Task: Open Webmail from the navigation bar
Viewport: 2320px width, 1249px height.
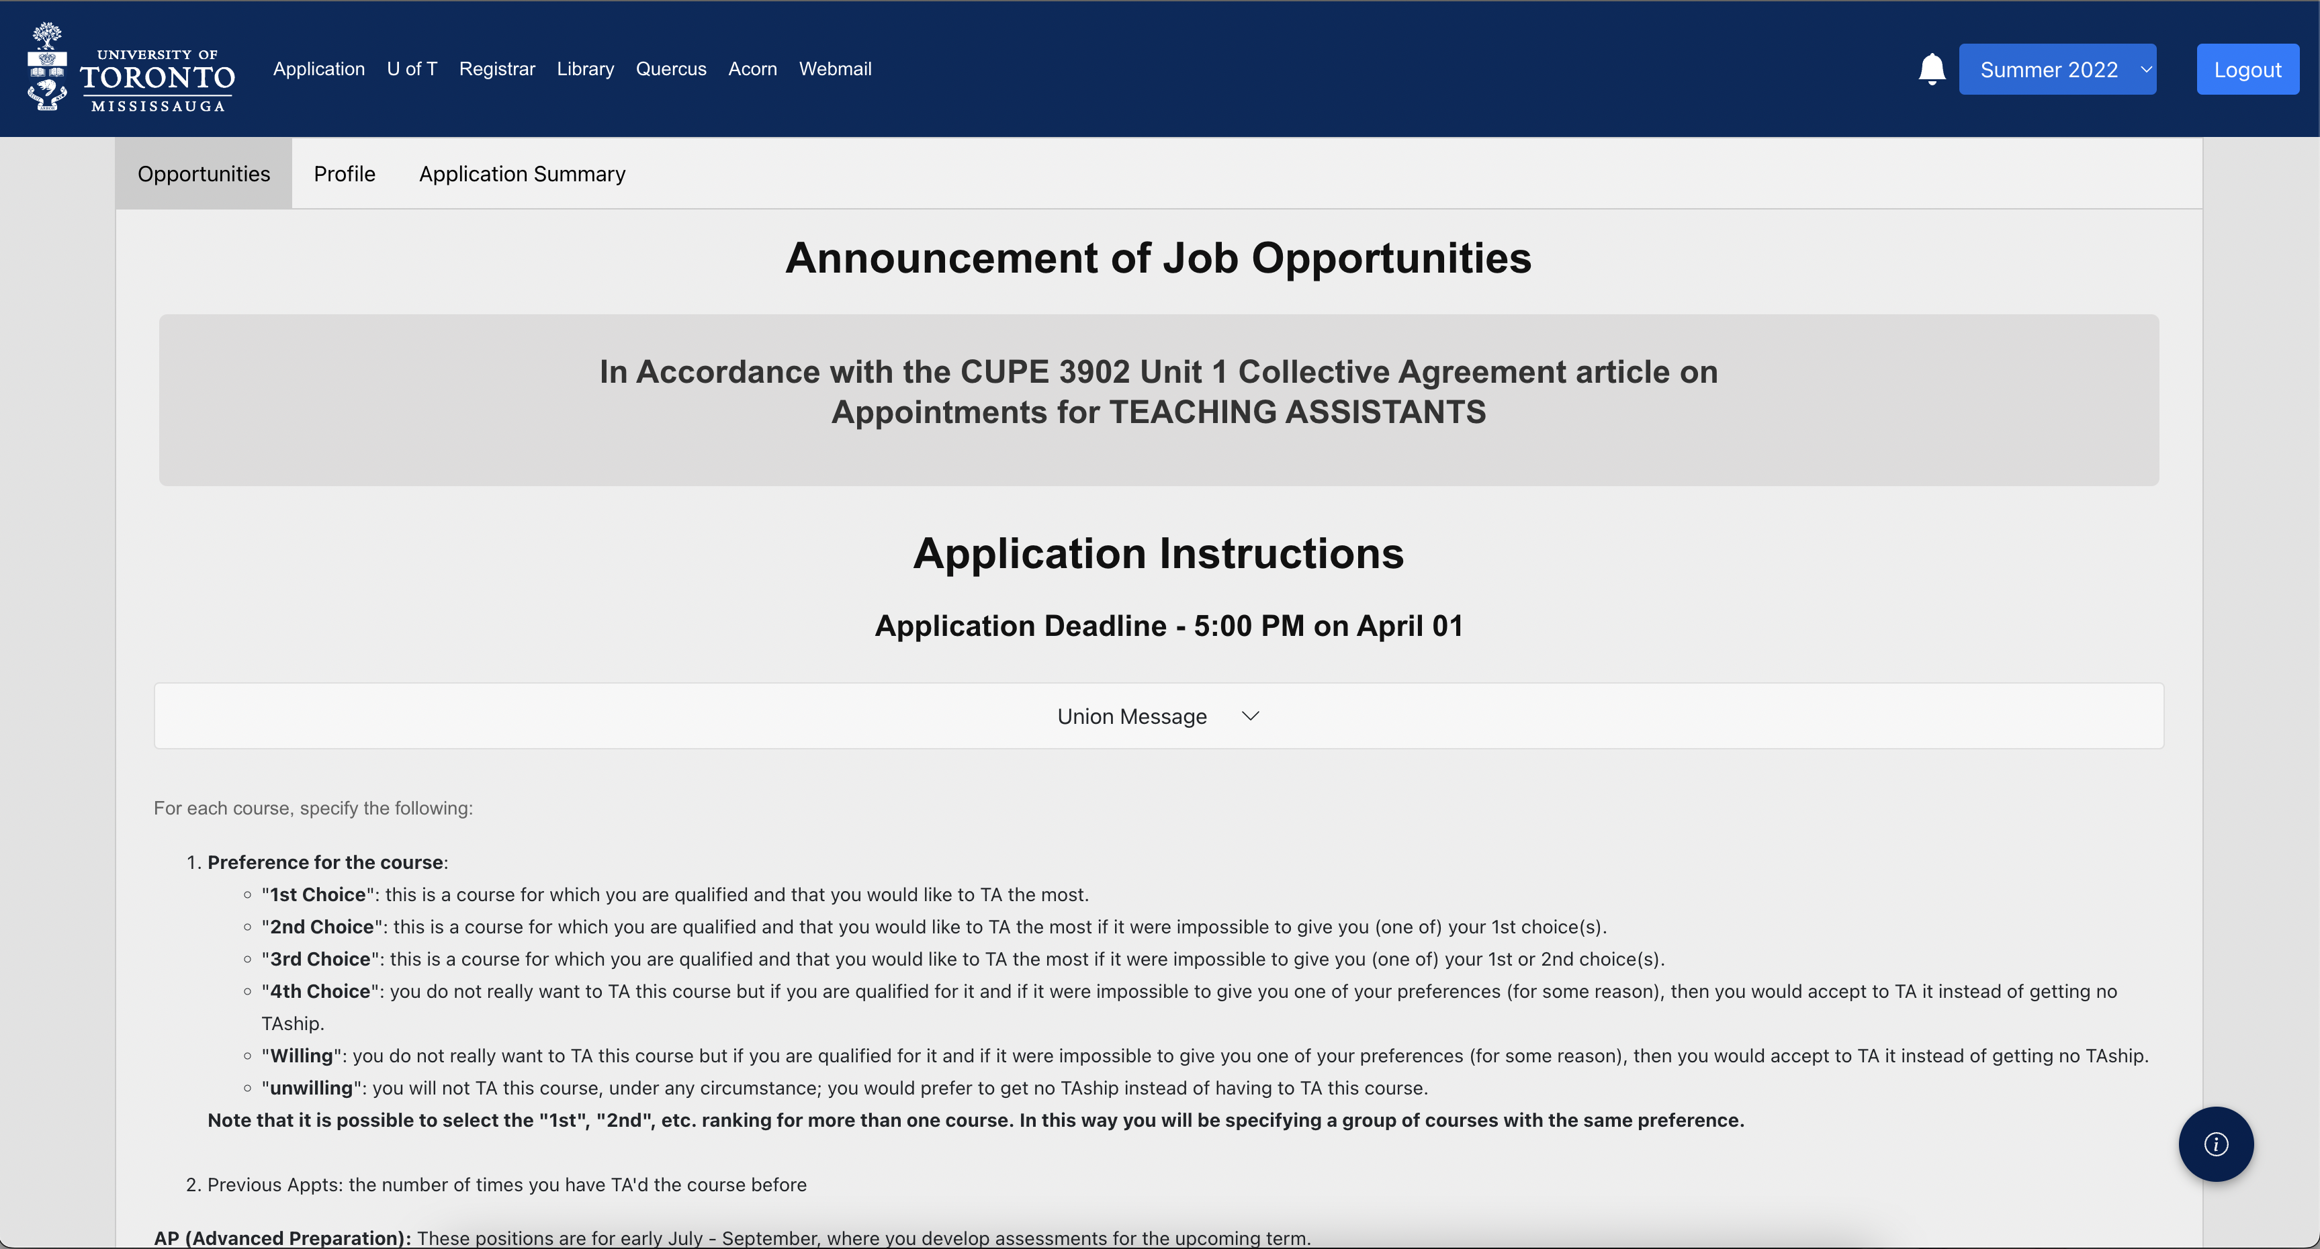Action: click(835, 68)
